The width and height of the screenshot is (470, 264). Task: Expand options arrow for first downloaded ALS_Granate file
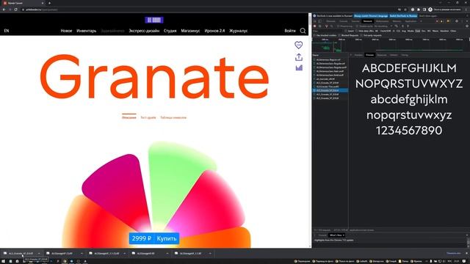tap(39, 254)
